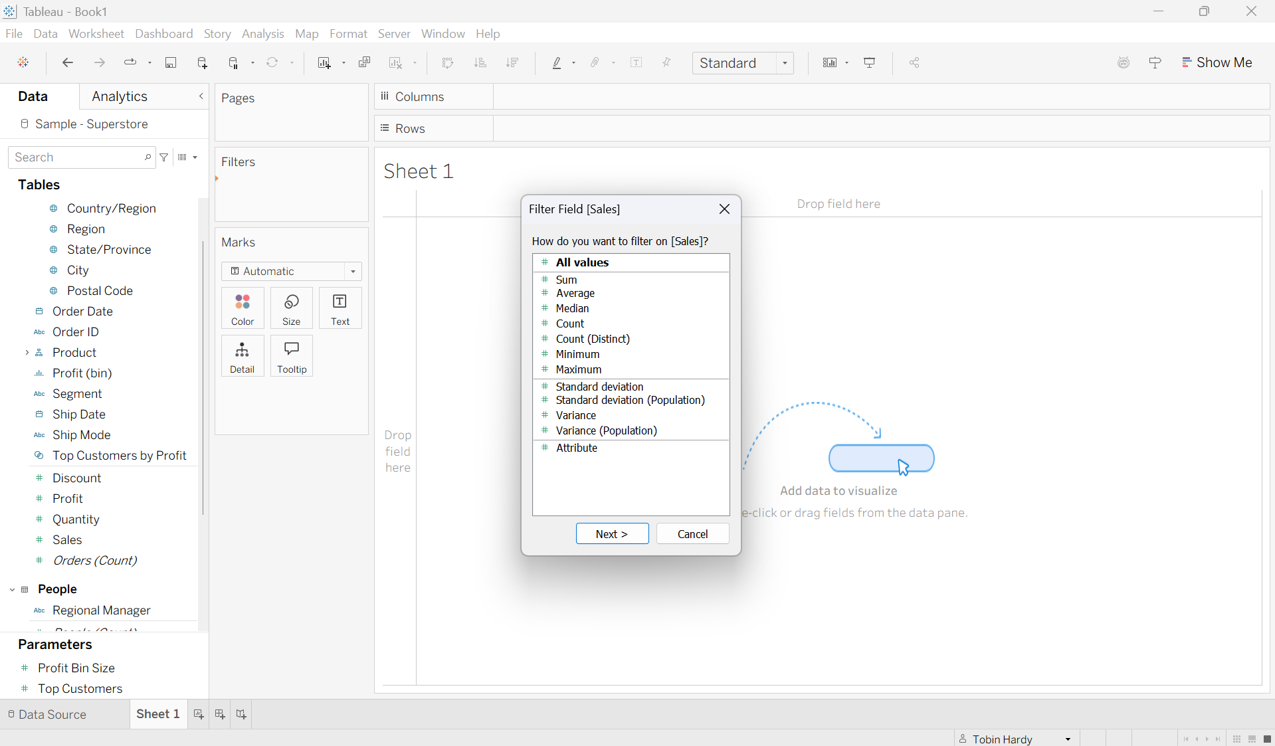Click the Save workbook toolbar icon
Image resolution: width=1275 pixels, height=746 pixels.
coord(171,62)
